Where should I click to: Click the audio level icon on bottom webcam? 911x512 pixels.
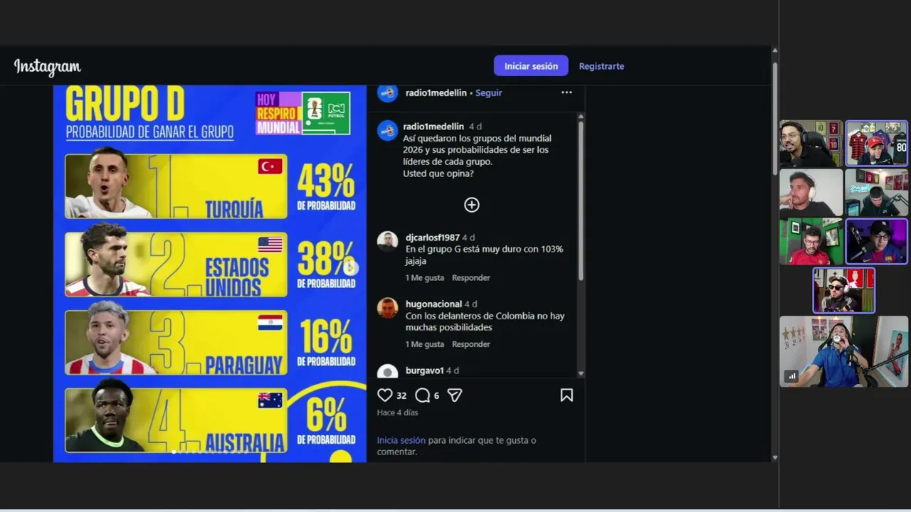coord(791,376)
